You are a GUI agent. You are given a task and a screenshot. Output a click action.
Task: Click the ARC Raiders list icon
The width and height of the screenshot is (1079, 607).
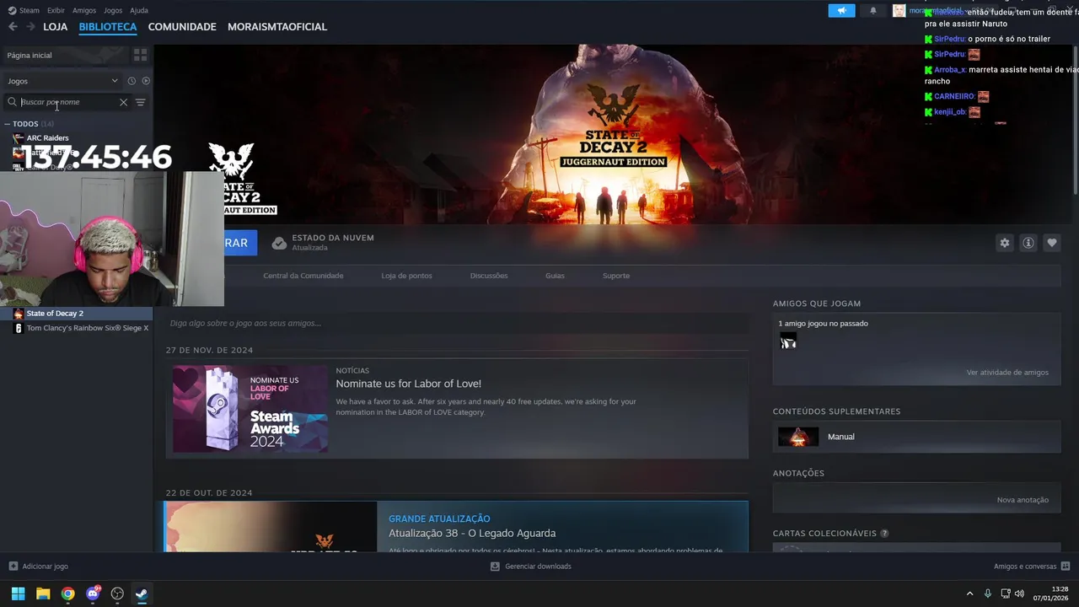(x=19, y=137)
